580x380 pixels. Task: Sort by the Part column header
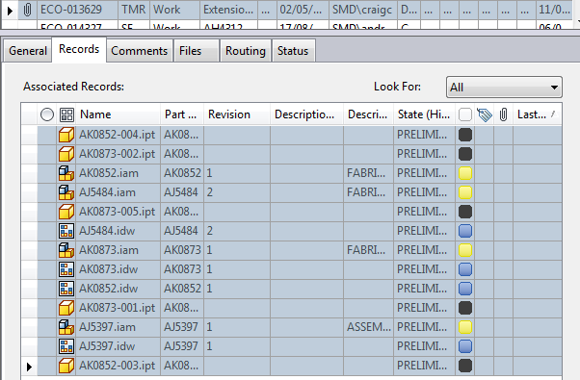[x=182, y=114]
